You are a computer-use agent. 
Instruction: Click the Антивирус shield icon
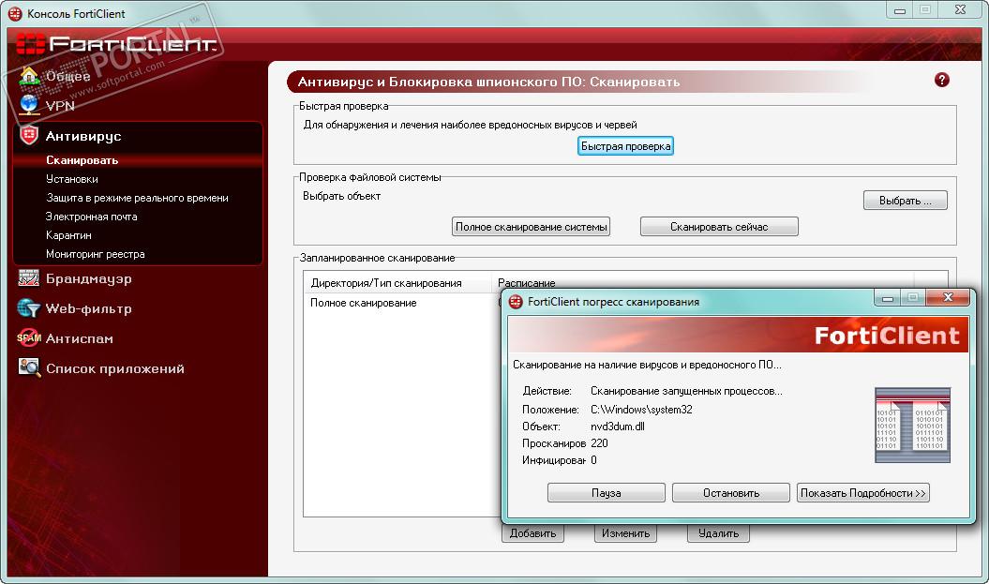(29, 135)
